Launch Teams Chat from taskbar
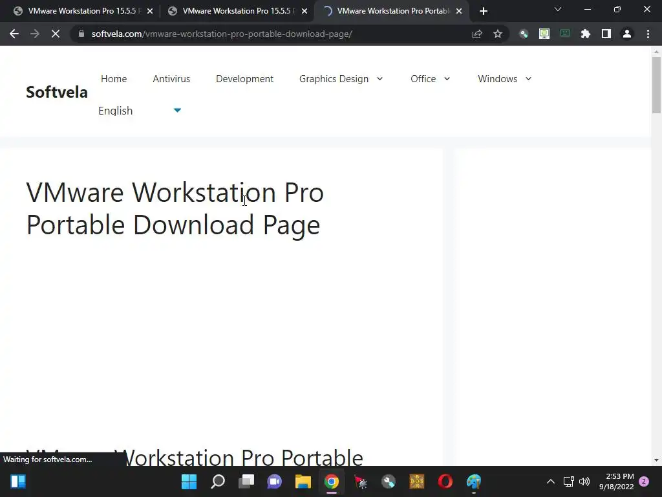Screen dimensions: 662x497 (x=274, y=481)
